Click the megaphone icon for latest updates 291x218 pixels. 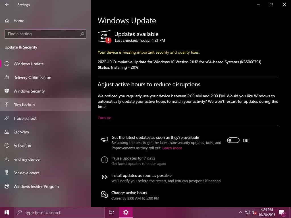pyautogui.click(x=105, y=140)
